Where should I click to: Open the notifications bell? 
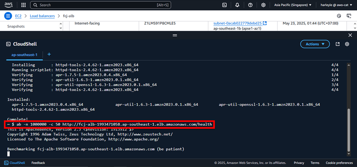pyautogui.click(x=237, y=5)
